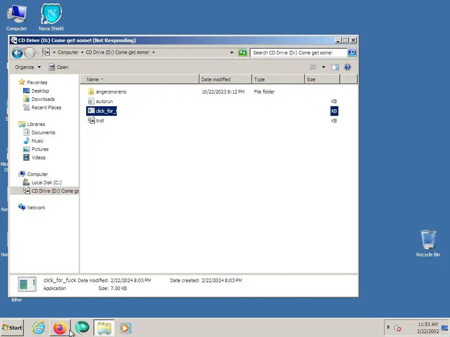Click the File folder type cell
Viewport: 450px width, 337px height.
coord(264,92)
